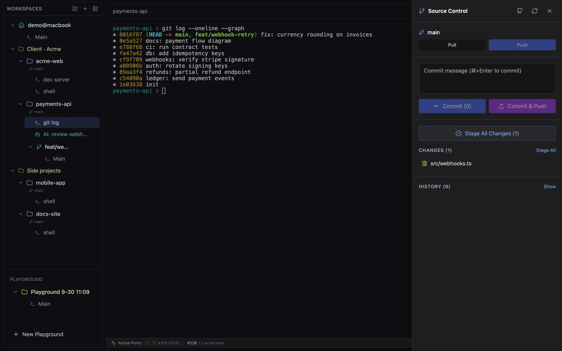
Task: Click the Client · Acme folder icon
Action: [21, 49]
